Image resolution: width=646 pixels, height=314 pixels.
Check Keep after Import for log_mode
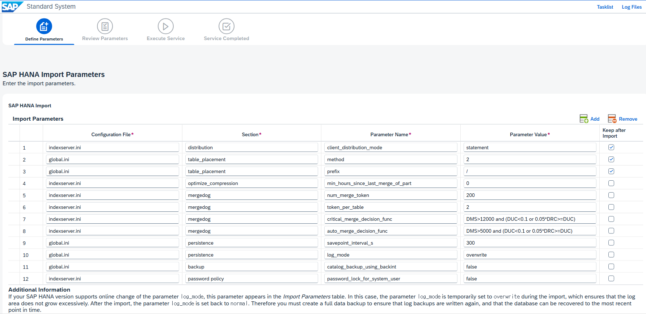tap(611, 255)
